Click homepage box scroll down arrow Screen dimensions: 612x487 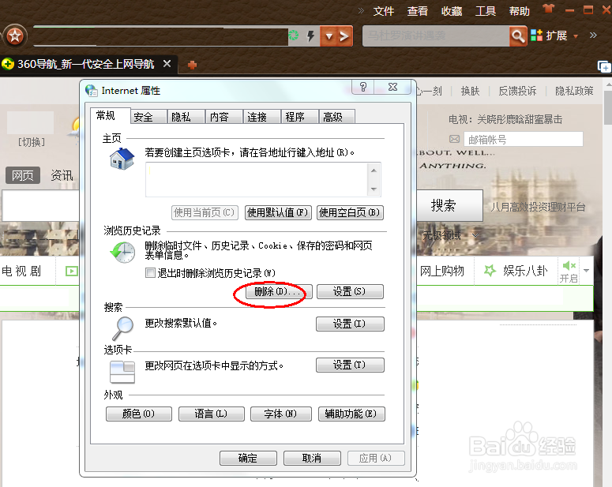click(374, 189)
